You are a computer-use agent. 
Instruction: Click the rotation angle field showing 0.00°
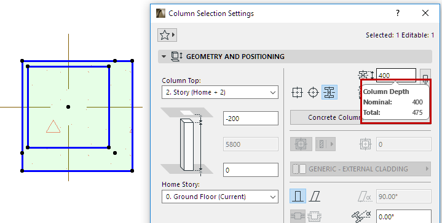click(404, 216)
